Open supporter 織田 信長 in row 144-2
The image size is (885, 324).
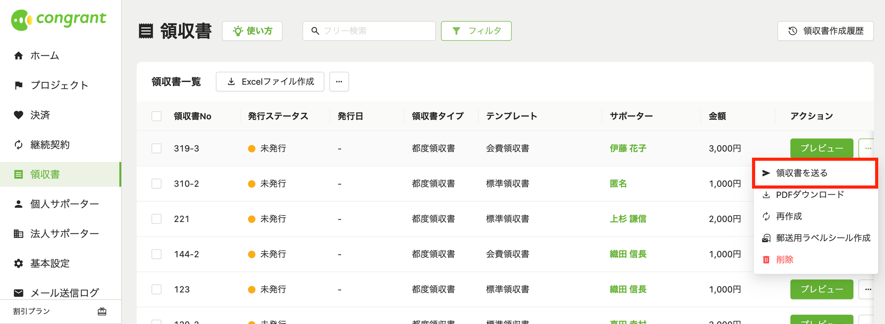(x=628, y=254)
